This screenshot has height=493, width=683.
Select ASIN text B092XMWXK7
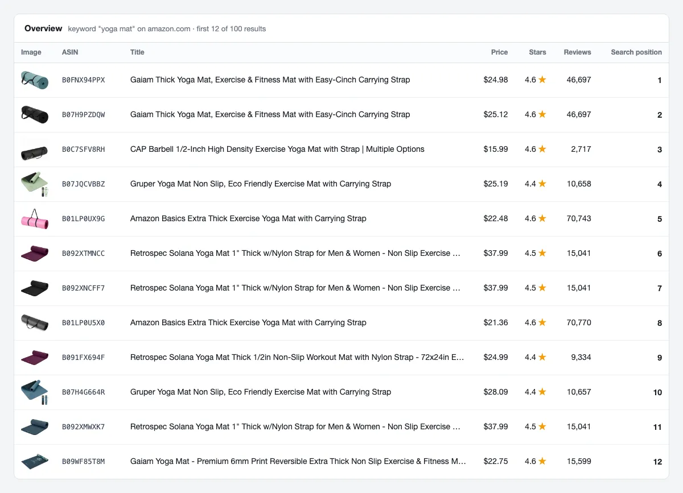[x=84, y=427]
